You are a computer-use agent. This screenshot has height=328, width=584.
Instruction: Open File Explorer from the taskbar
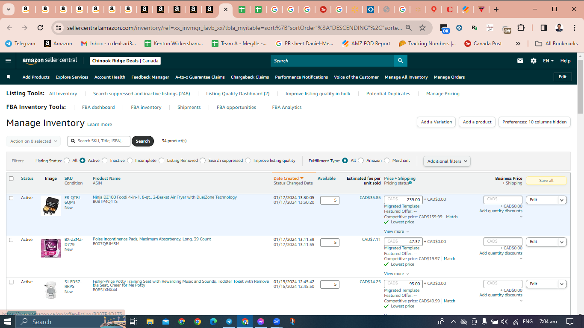[150, 322]
